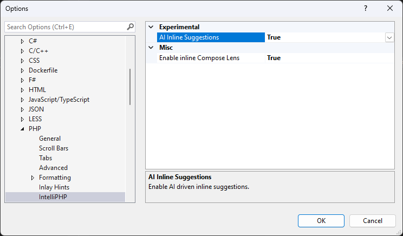This screenshot has height=236, width=403.
Task: Select the Enable inline Compose Lens row
Action: tap(199, 58)
